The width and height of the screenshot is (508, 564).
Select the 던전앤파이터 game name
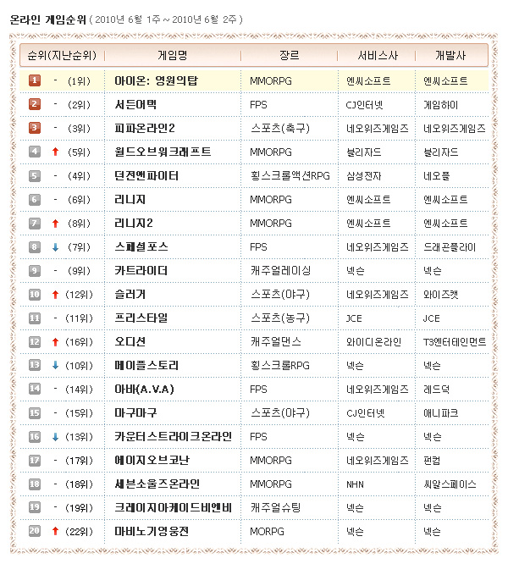tap(146, 175)
